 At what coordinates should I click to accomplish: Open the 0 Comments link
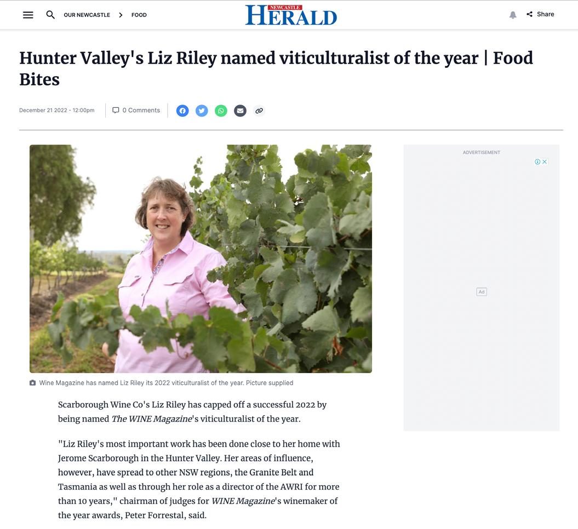click(x=136, y=110)
